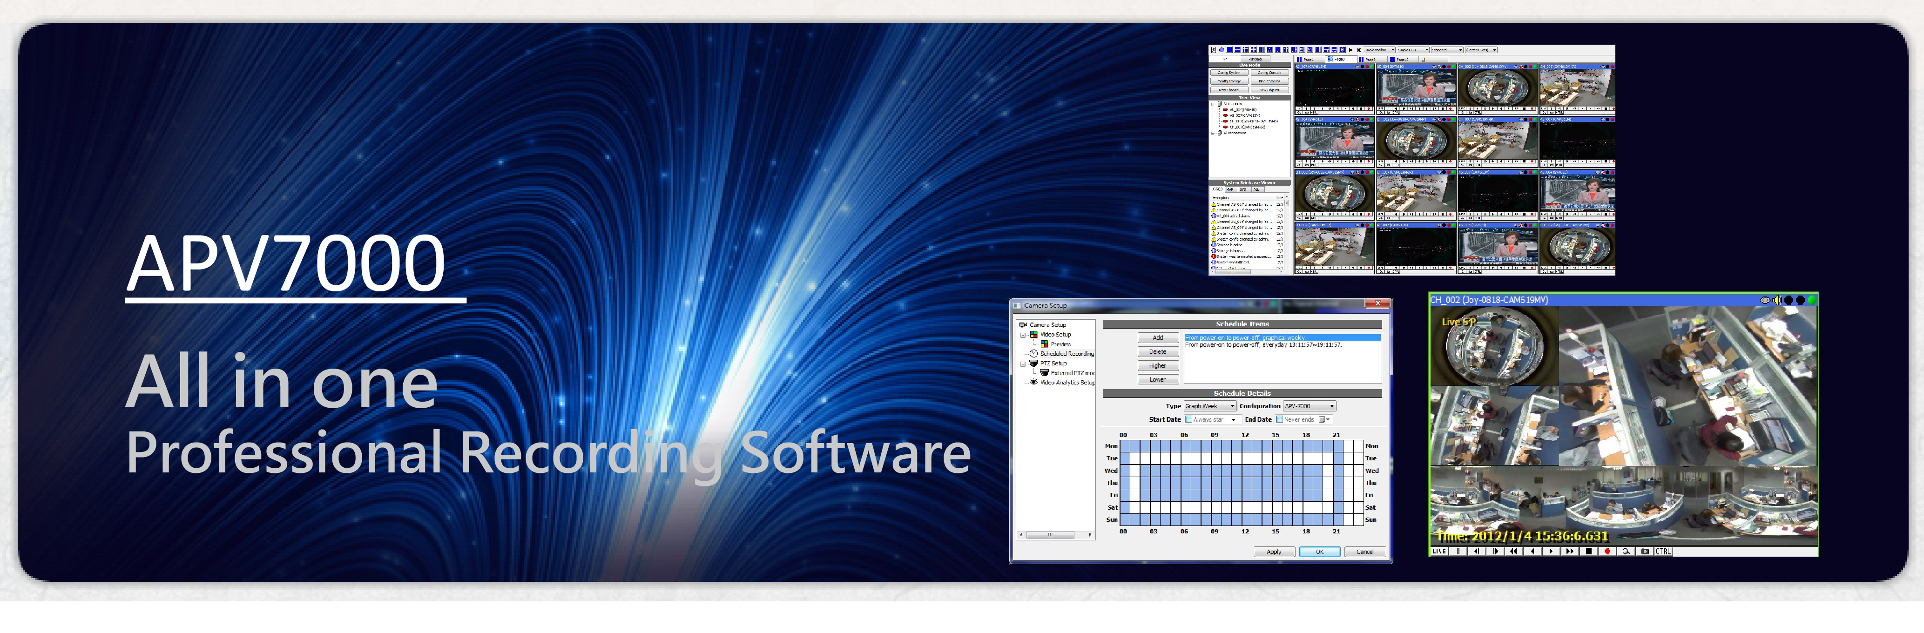Viewport: 1924px width, 633px height.
Task: Confirm Camera Setup with OK
Action: [x=1320, y=552]
